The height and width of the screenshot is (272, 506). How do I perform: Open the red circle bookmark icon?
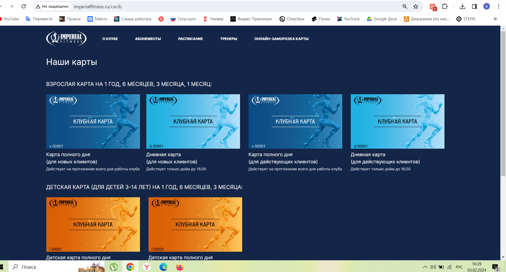click(x=161, y=19)
